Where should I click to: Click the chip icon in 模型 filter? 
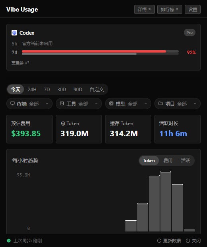[x=111, y=104]
